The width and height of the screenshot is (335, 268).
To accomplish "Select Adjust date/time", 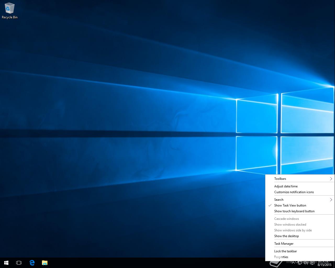I will [300, 186].
